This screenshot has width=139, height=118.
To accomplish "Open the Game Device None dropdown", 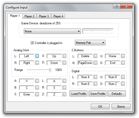I will (x=52, y=31).
